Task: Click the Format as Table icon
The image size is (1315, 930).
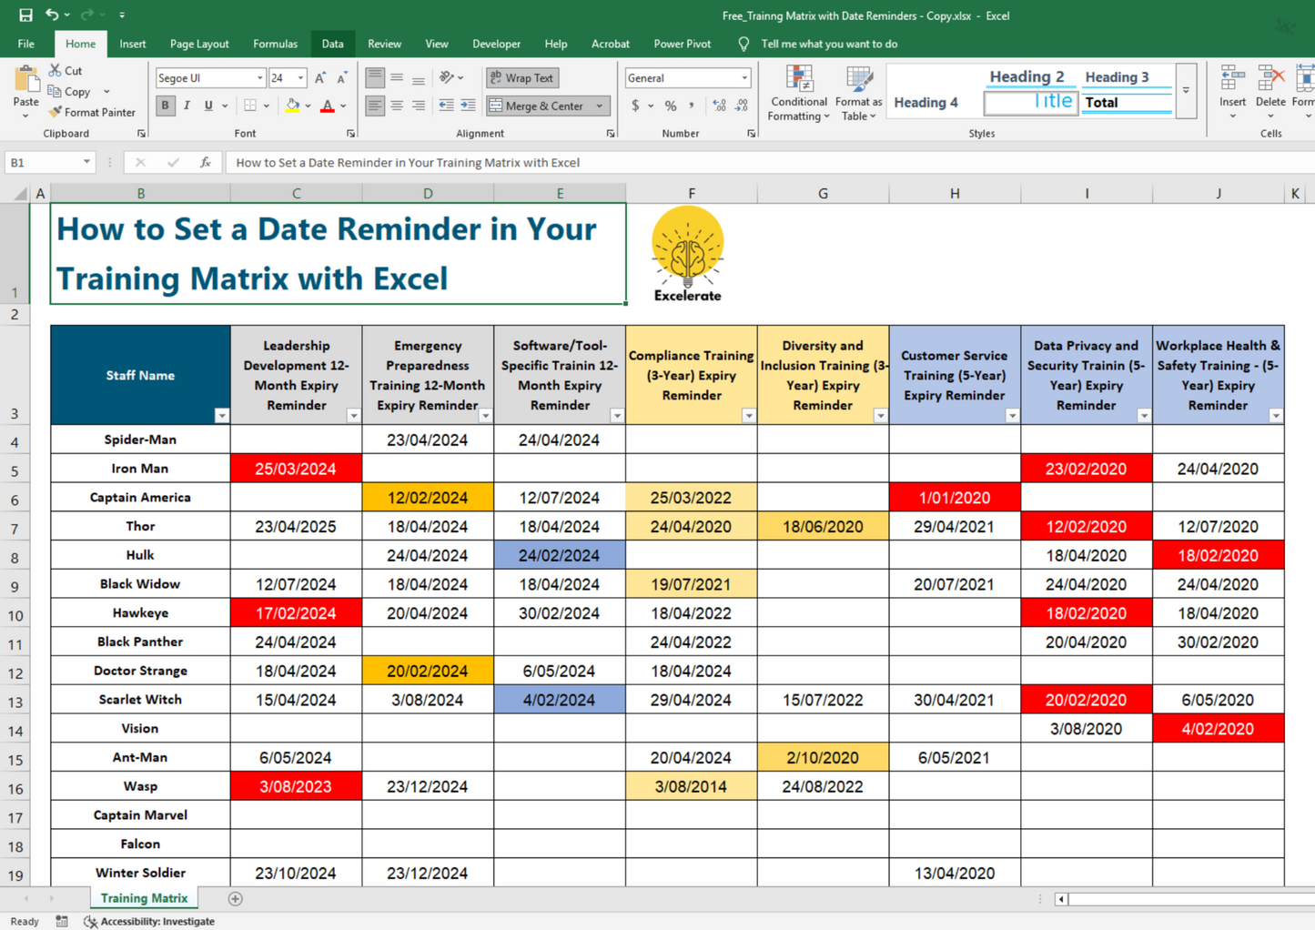Action: pyautogui.click(x=860, y=82)
